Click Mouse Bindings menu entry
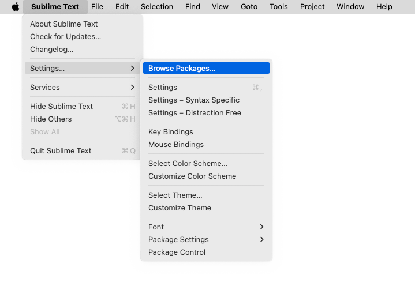 click(206, 144)
